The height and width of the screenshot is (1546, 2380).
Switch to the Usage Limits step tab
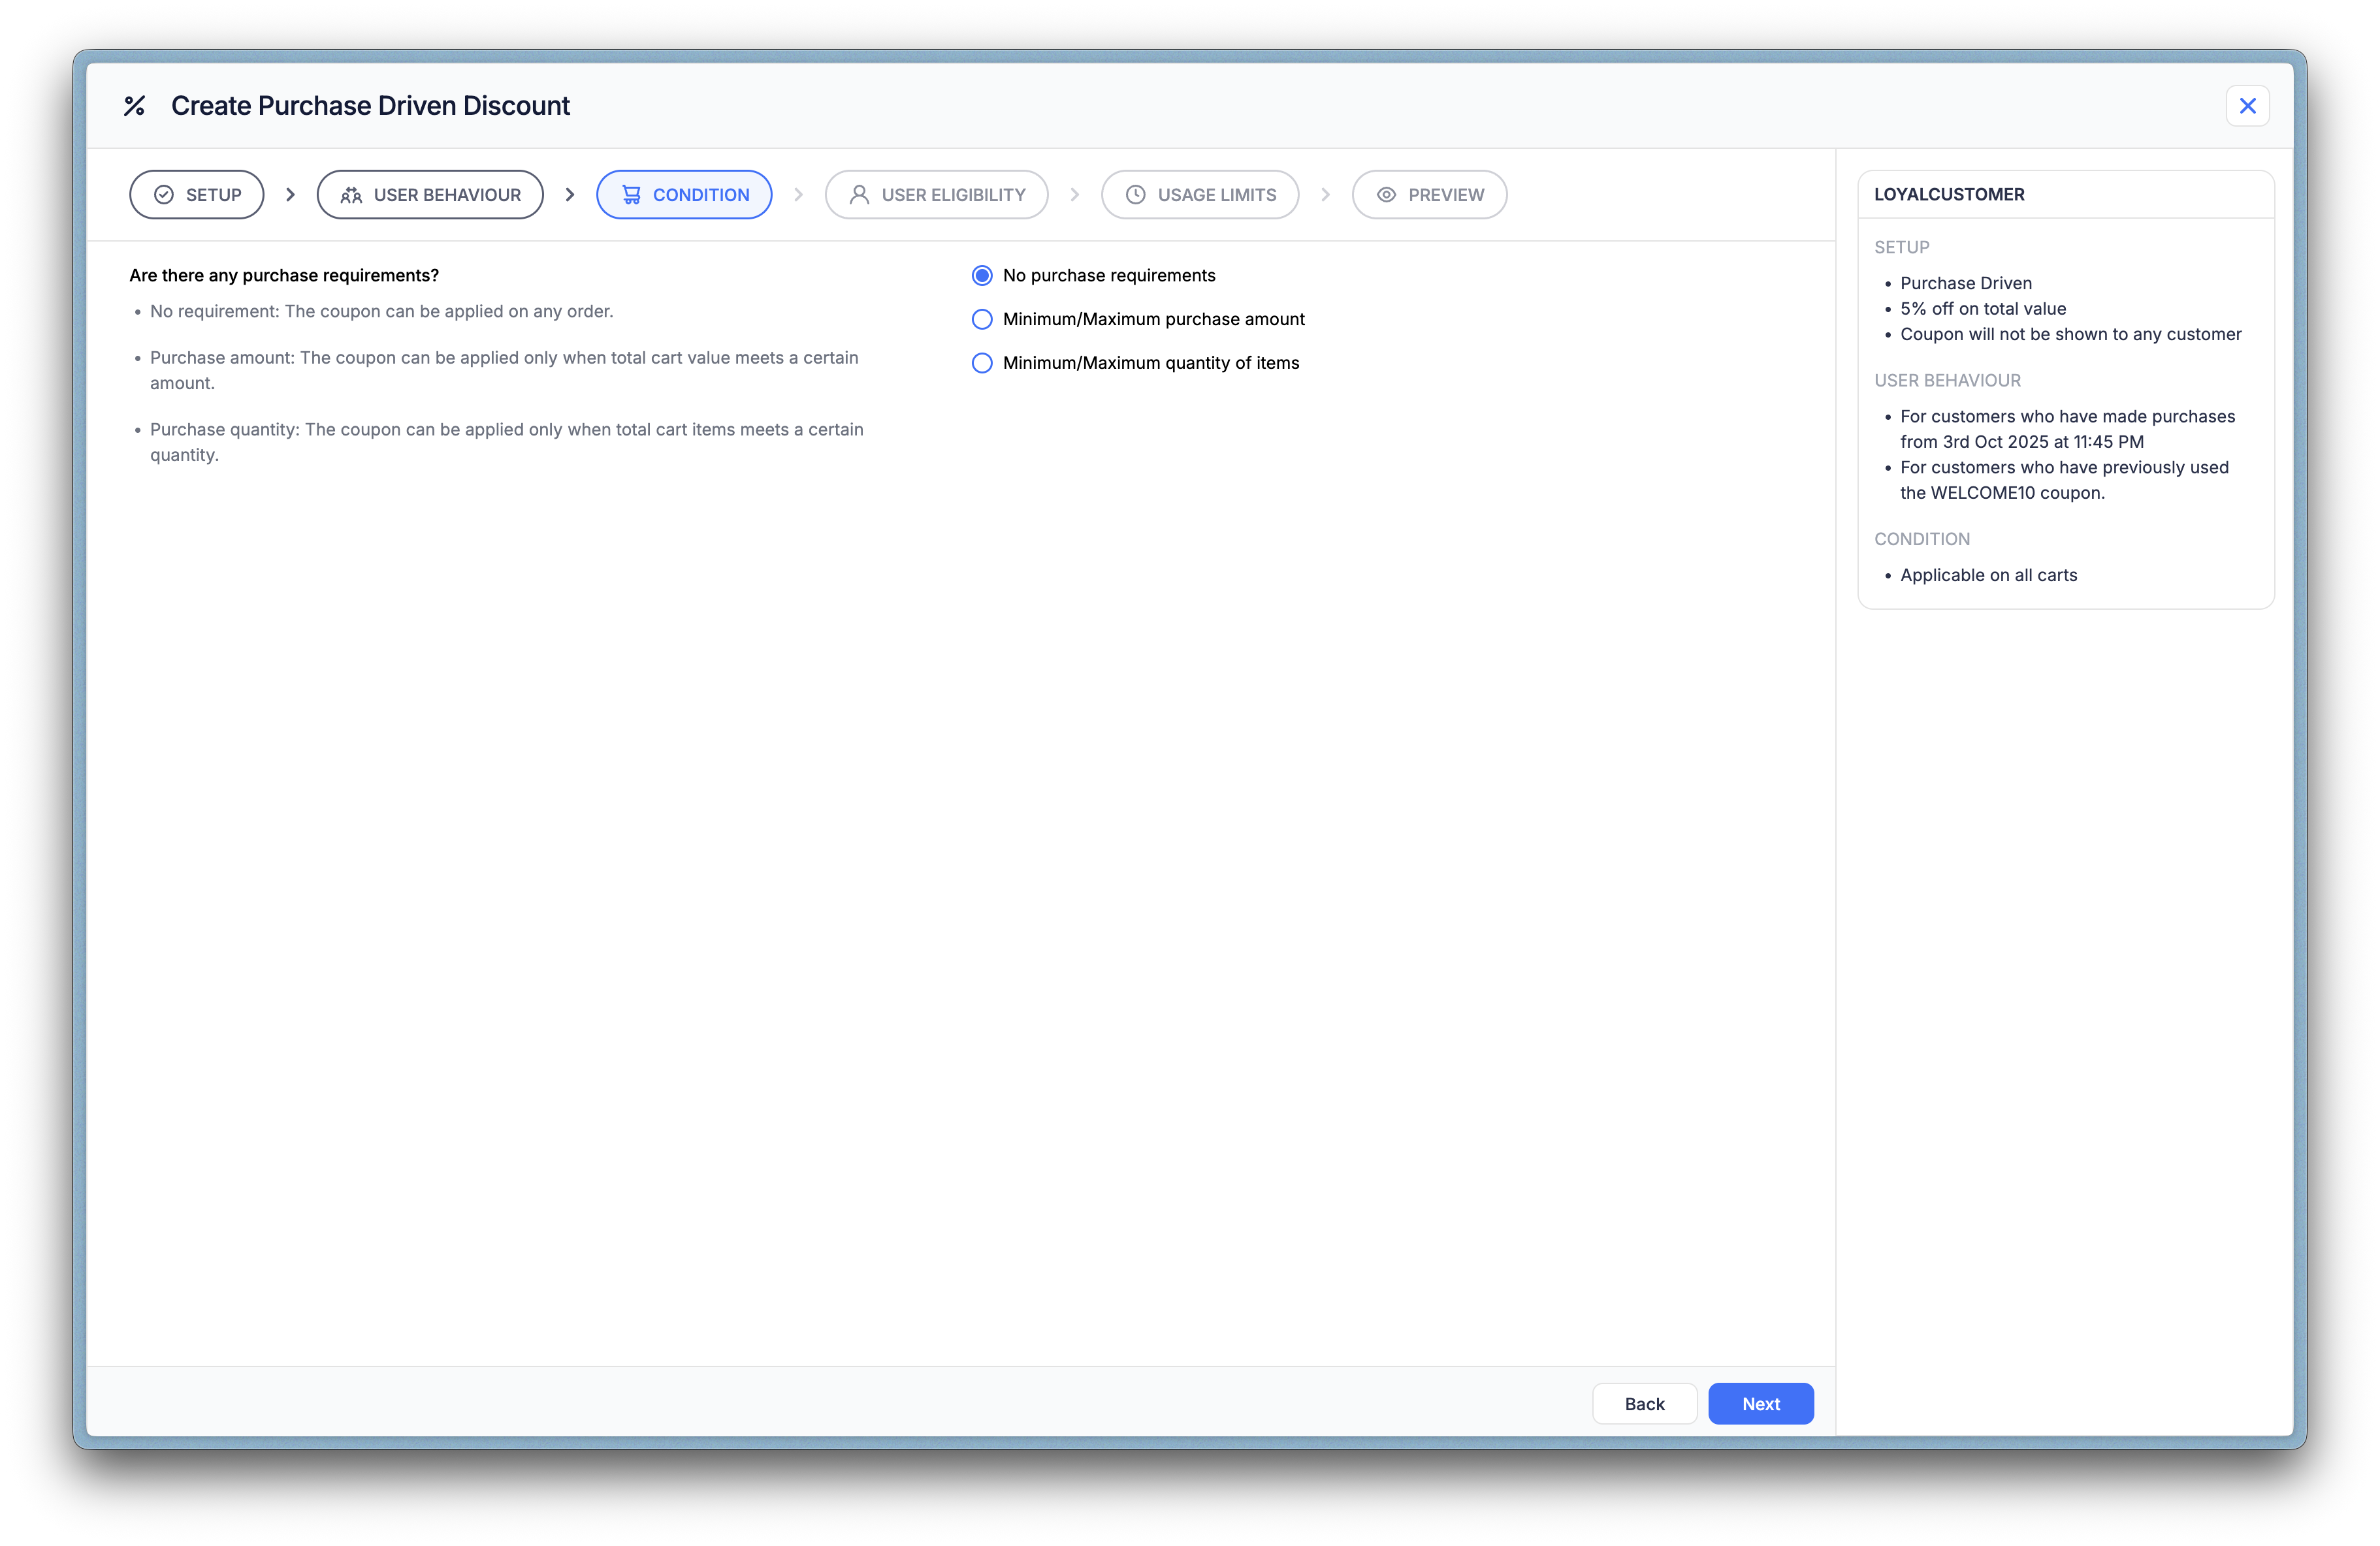coord(1199,195)
